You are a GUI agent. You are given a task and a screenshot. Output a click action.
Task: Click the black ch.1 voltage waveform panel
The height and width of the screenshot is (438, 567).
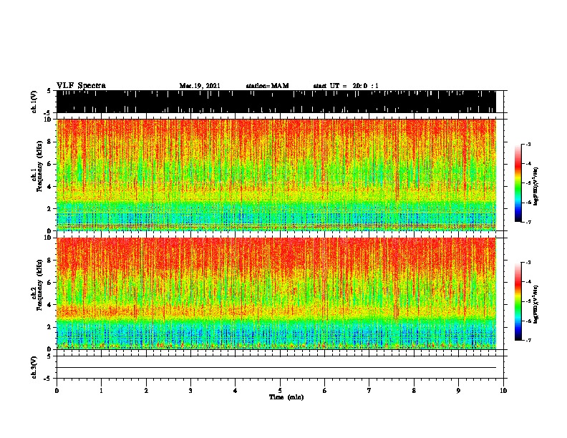[x=276, y=102]
